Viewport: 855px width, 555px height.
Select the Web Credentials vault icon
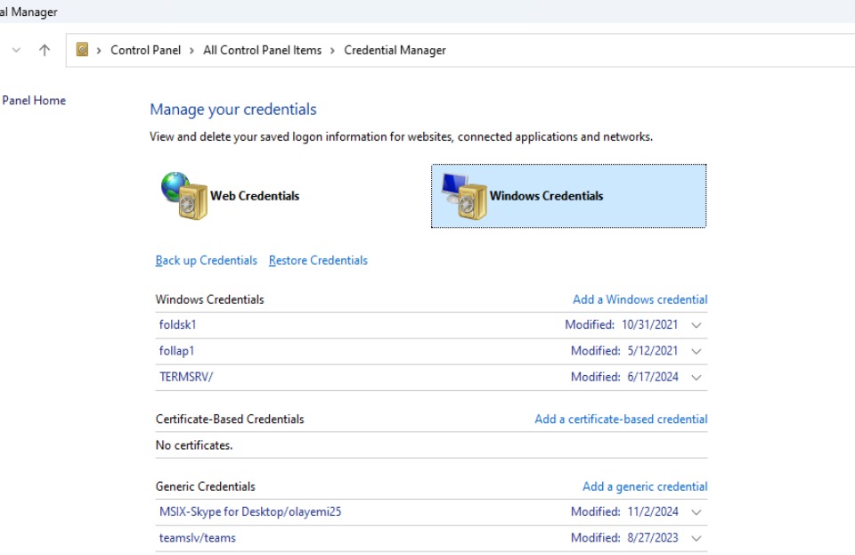pos(187,194)
